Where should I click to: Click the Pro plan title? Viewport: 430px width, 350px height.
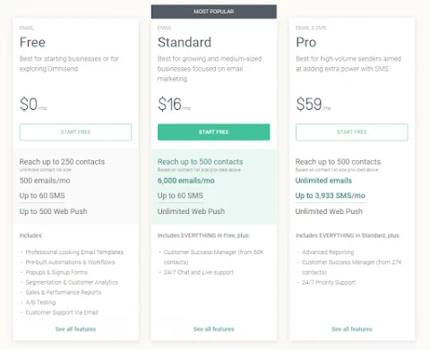[x=306, y=42]
